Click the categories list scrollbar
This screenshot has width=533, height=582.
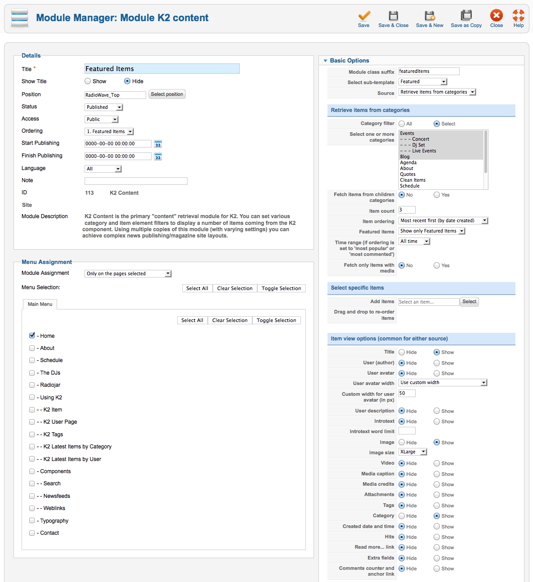coord(486,153)
